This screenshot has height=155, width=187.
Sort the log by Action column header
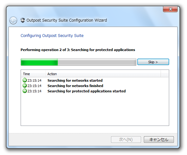pyautogui.click(x=103, y=74)
